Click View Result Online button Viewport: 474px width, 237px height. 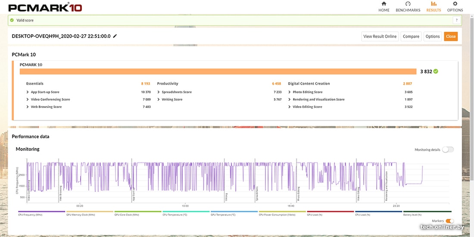coord(380,36)
